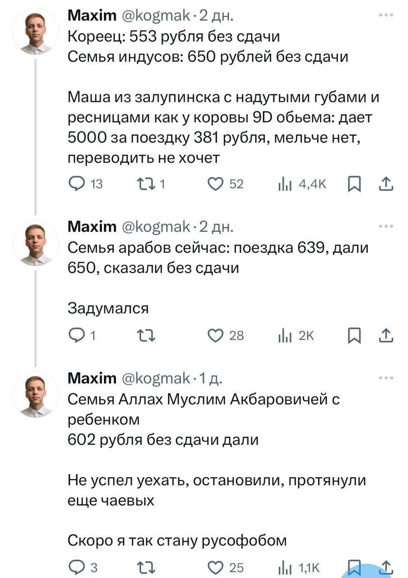The image size is (408, 578).
Task: Open Maxim's profile avatar on first tweet
Action: click(x=36, y=32)
